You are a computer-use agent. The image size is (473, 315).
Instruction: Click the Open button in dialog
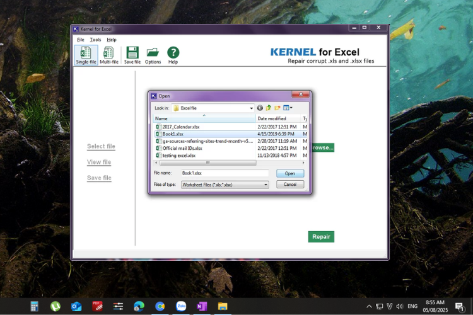(x=290, y=173)
